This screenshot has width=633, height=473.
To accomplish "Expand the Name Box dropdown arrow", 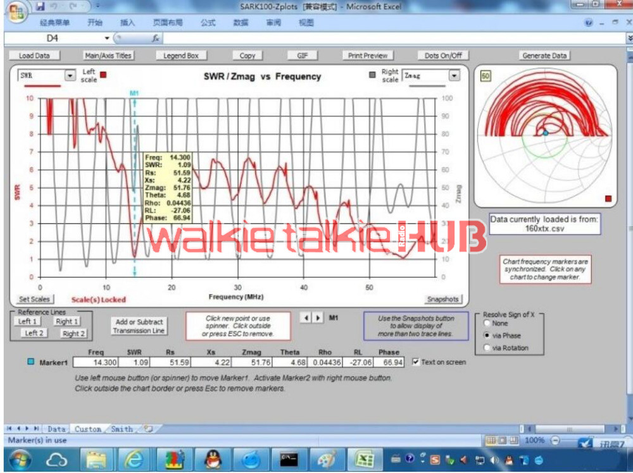I will [x=107, y=39].
